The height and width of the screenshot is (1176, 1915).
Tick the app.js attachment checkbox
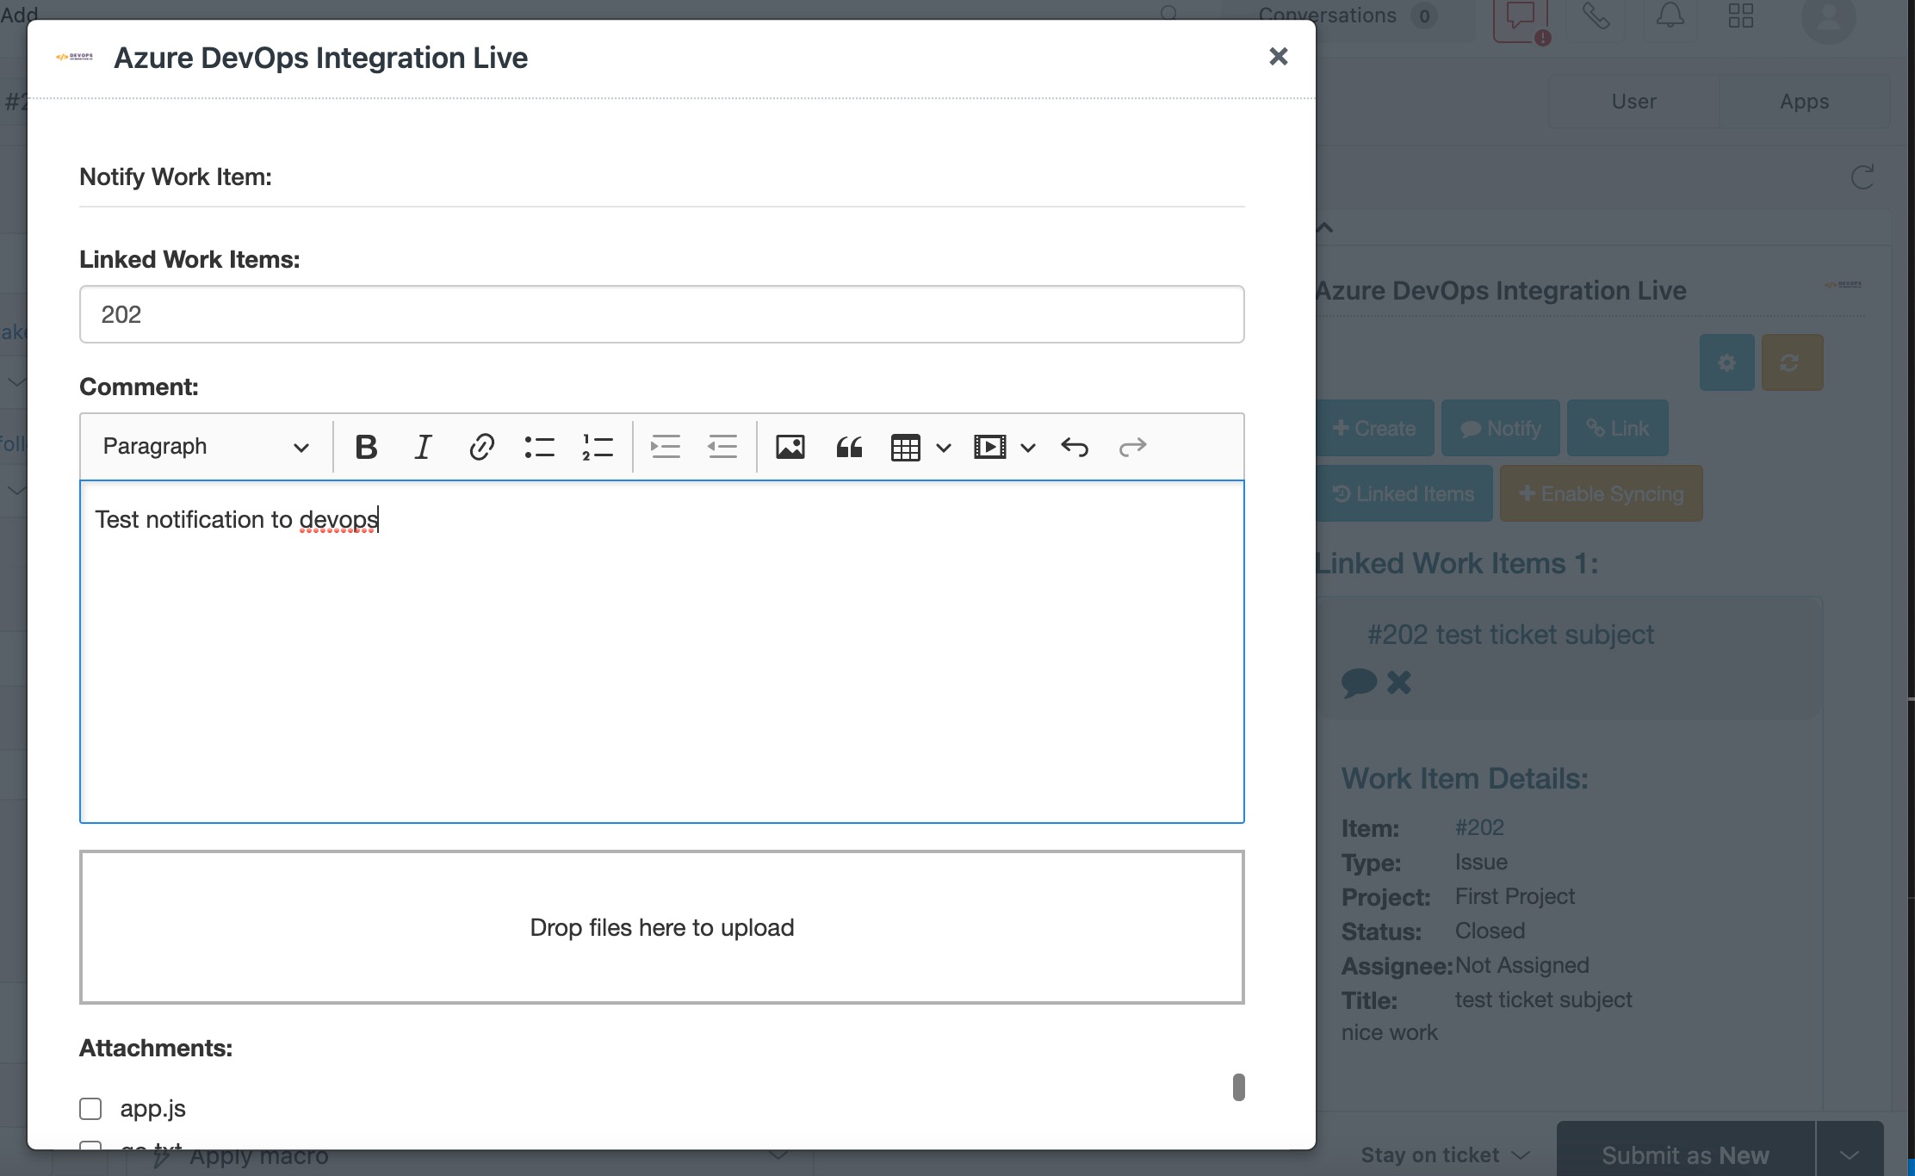tap(90, 1108)
